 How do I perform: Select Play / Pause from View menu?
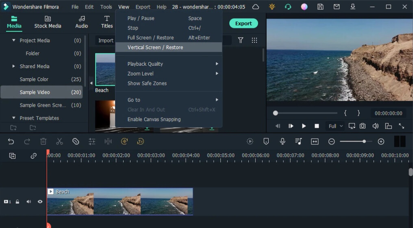click(169, 18)
